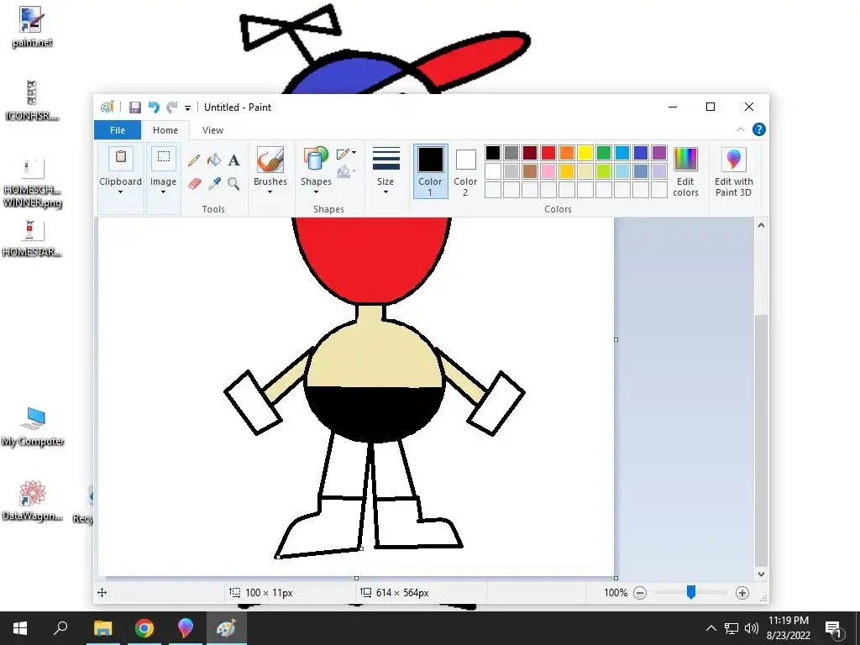Select the Text tool

point(233,160)
